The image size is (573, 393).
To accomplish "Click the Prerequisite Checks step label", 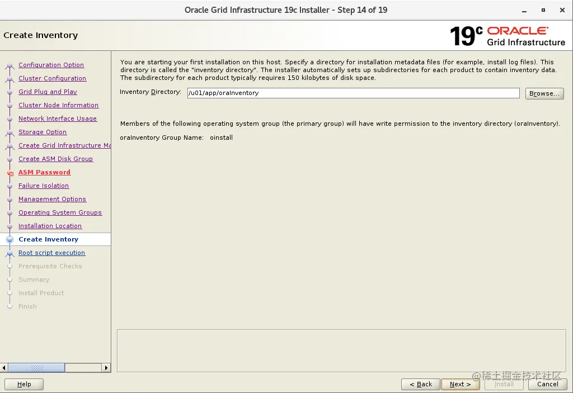I will [50, 266].
